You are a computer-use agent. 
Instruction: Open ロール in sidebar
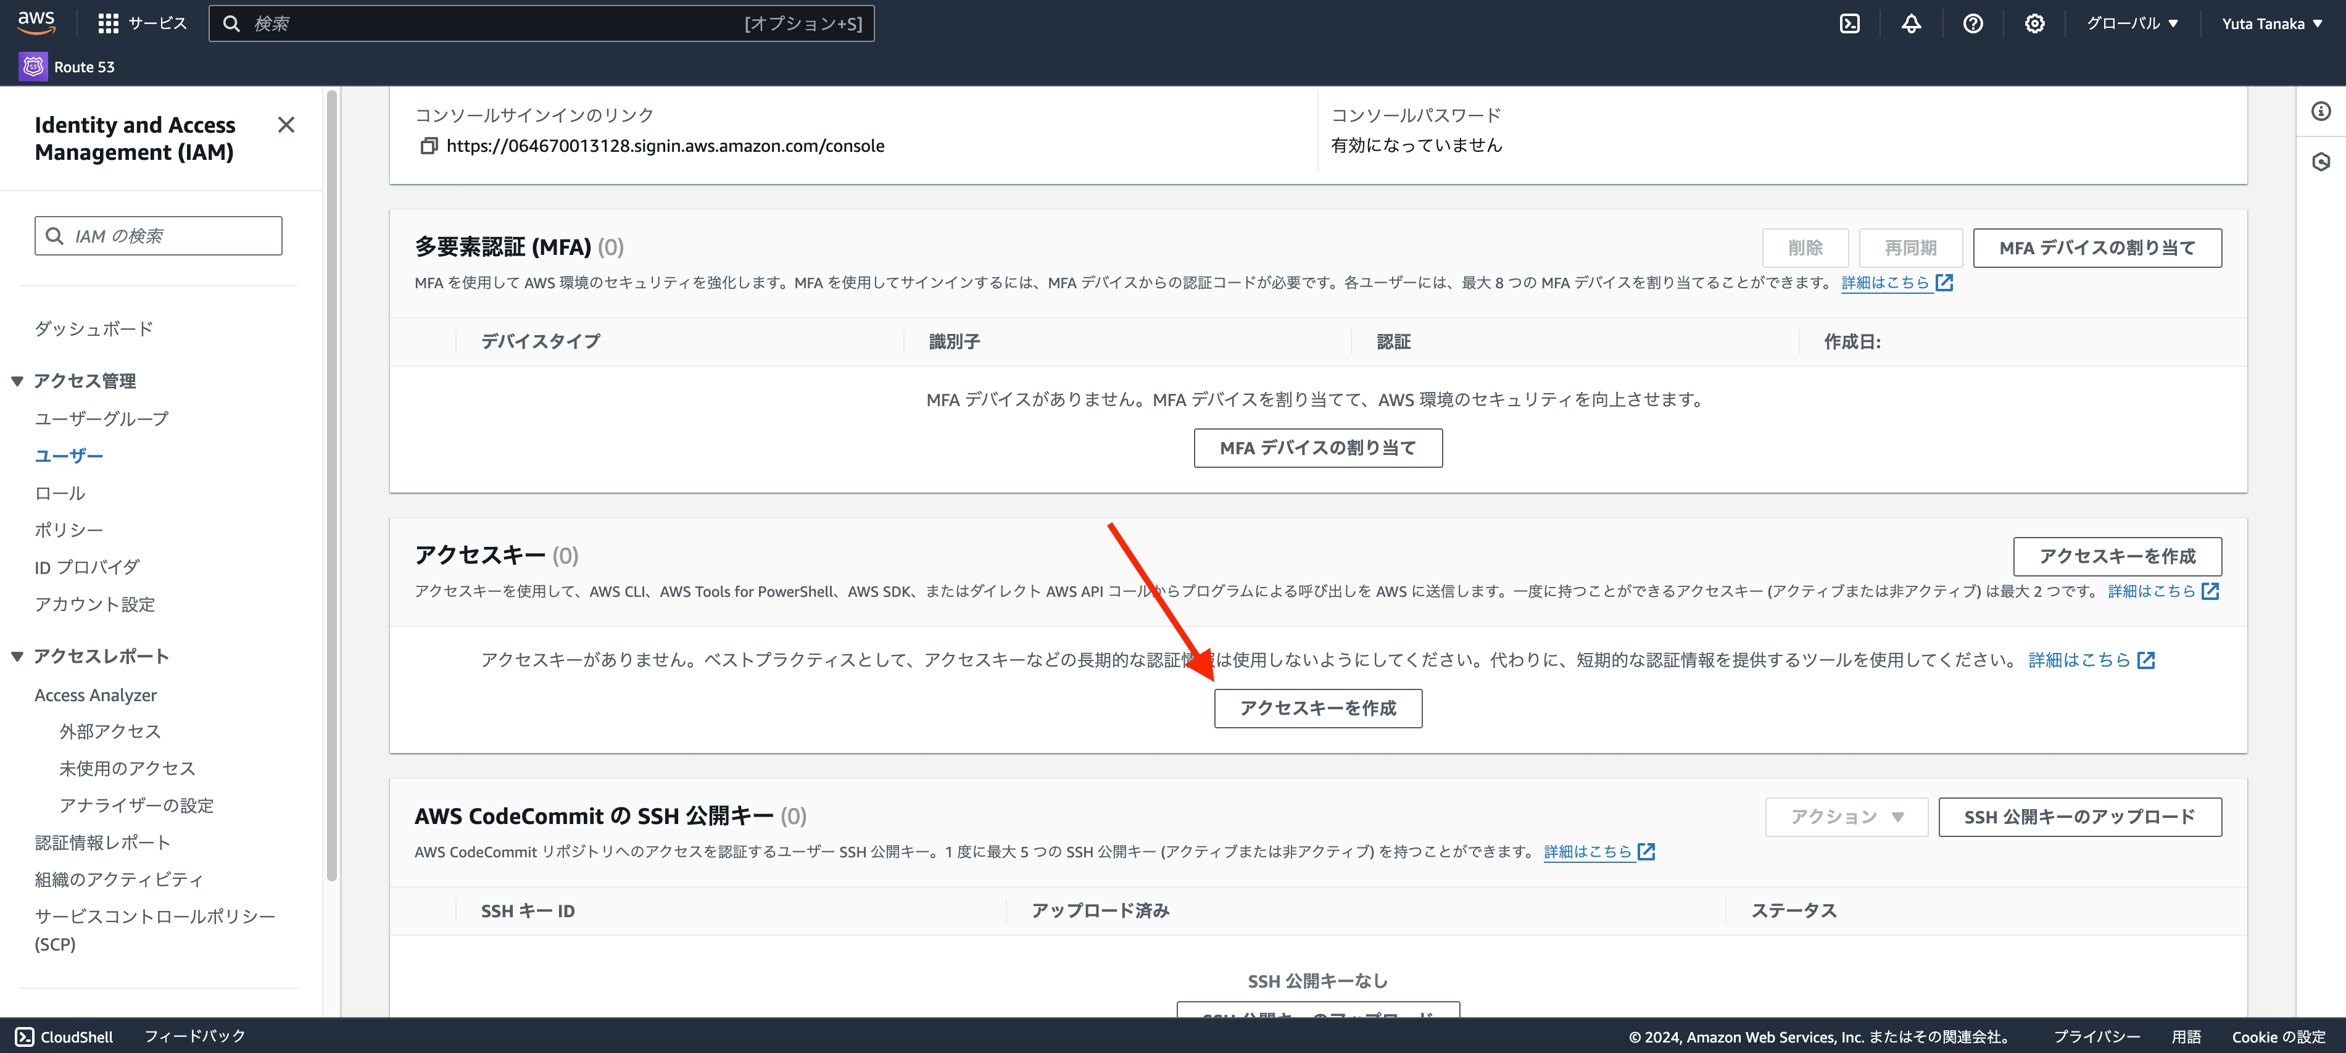60,494
